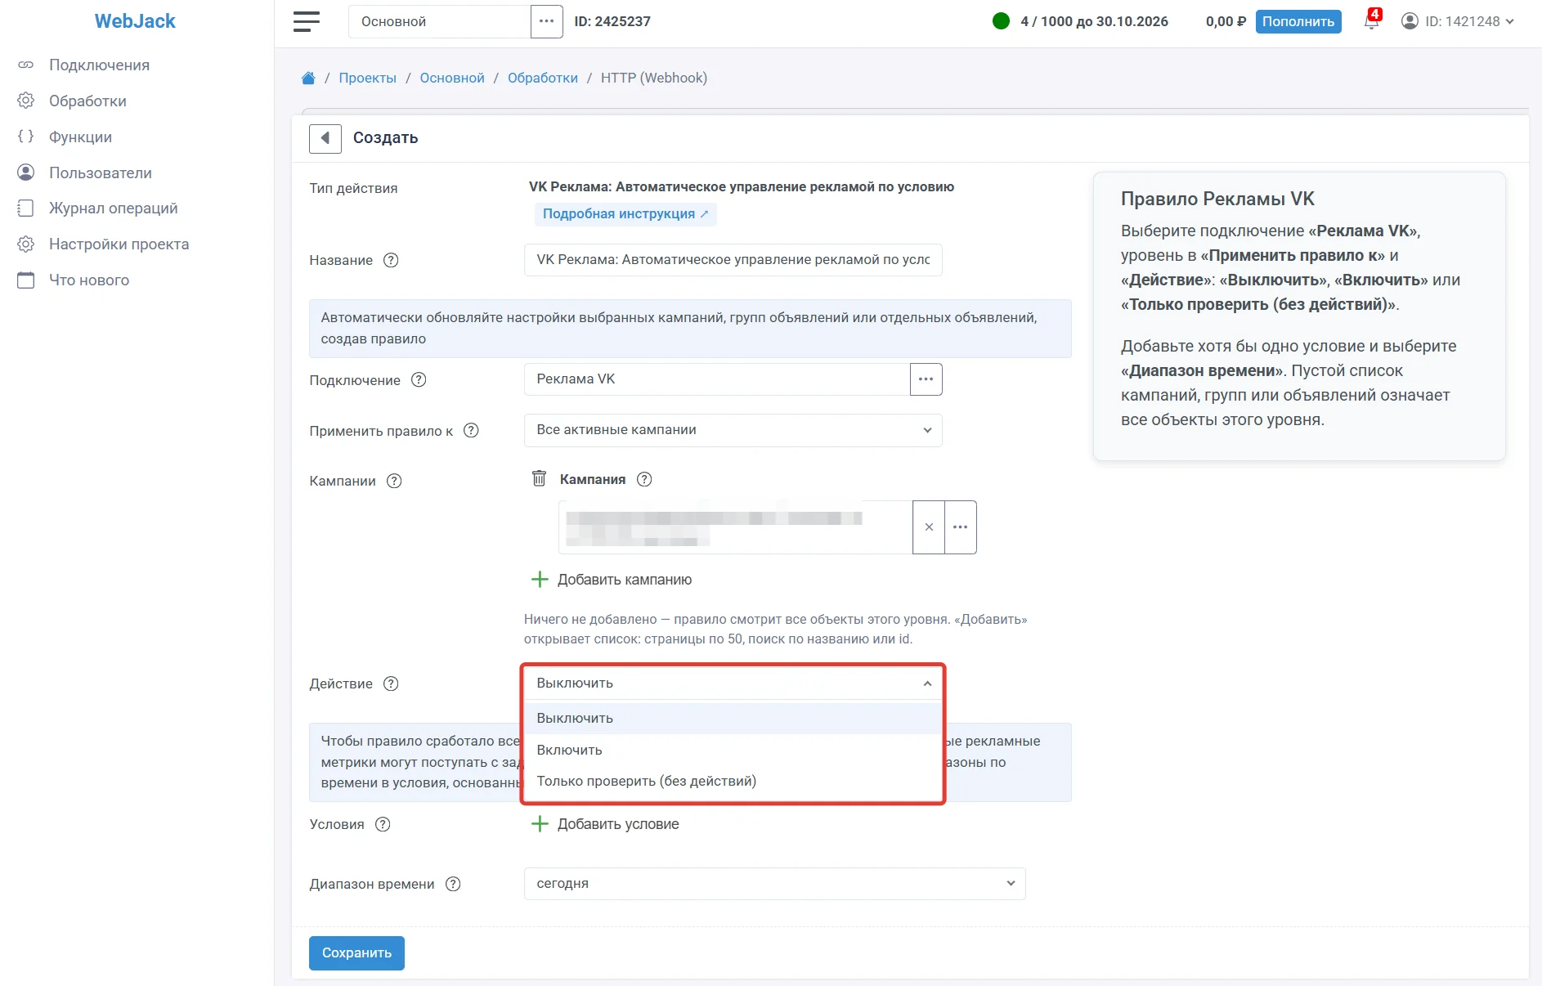
Task: Open campaign picker ellipsis button
Action: 961,527
